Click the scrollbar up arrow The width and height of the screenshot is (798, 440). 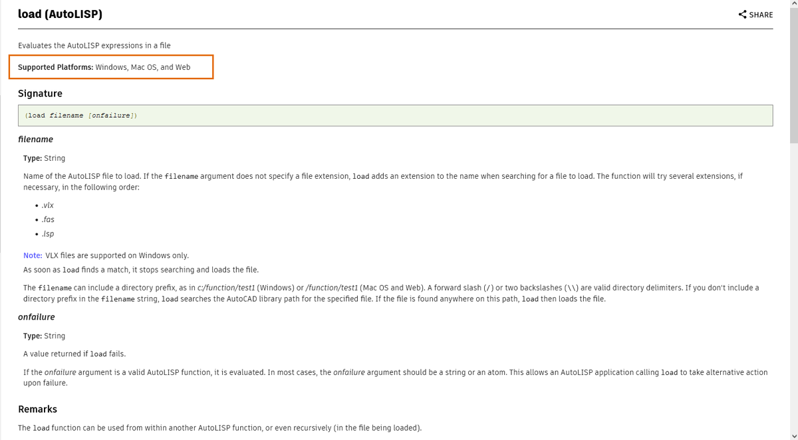[793, 5]
